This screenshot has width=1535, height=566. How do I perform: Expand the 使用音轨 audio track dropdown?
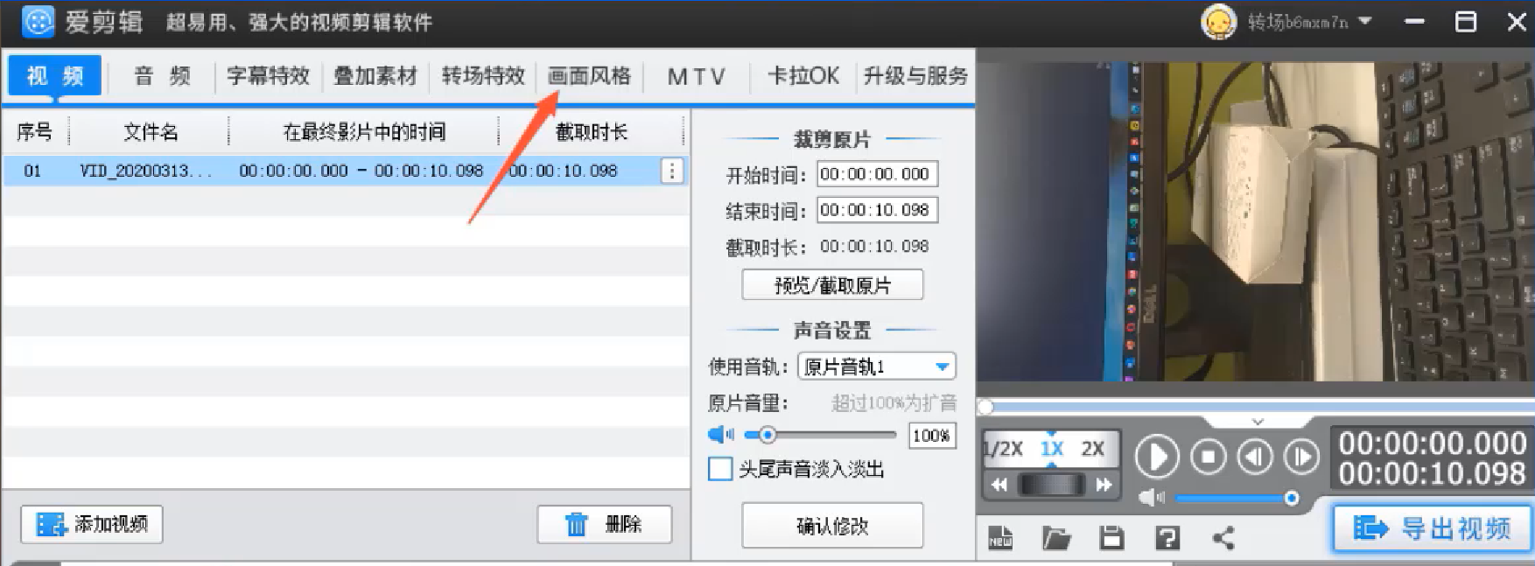click(x=942, y=367)
